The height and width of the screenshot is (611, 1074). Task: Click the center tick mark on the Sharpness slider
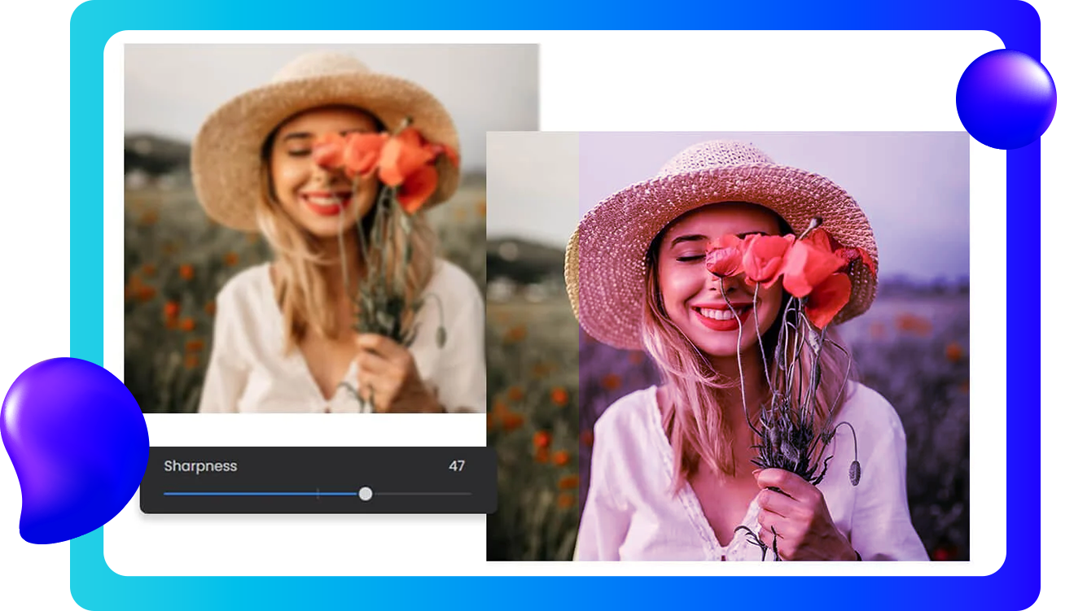coord(318,494)
